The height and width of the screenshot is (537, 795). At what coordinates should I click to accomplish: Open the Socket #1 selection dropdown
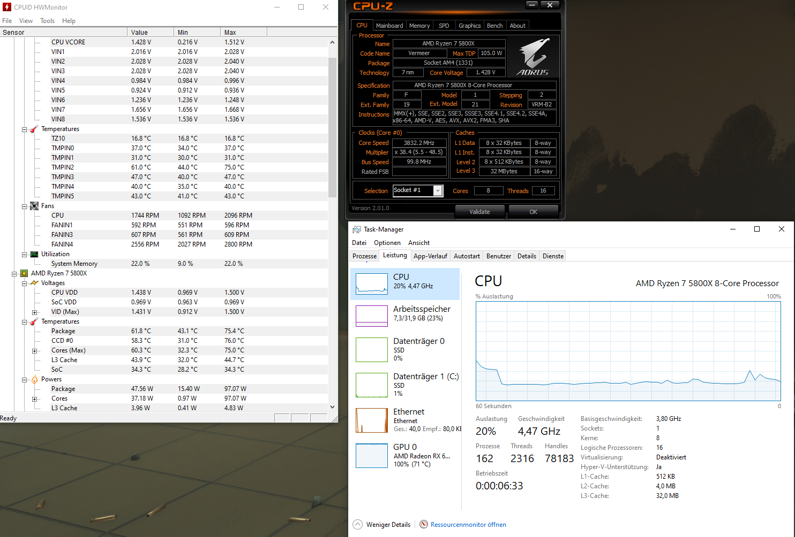point(438,191)
